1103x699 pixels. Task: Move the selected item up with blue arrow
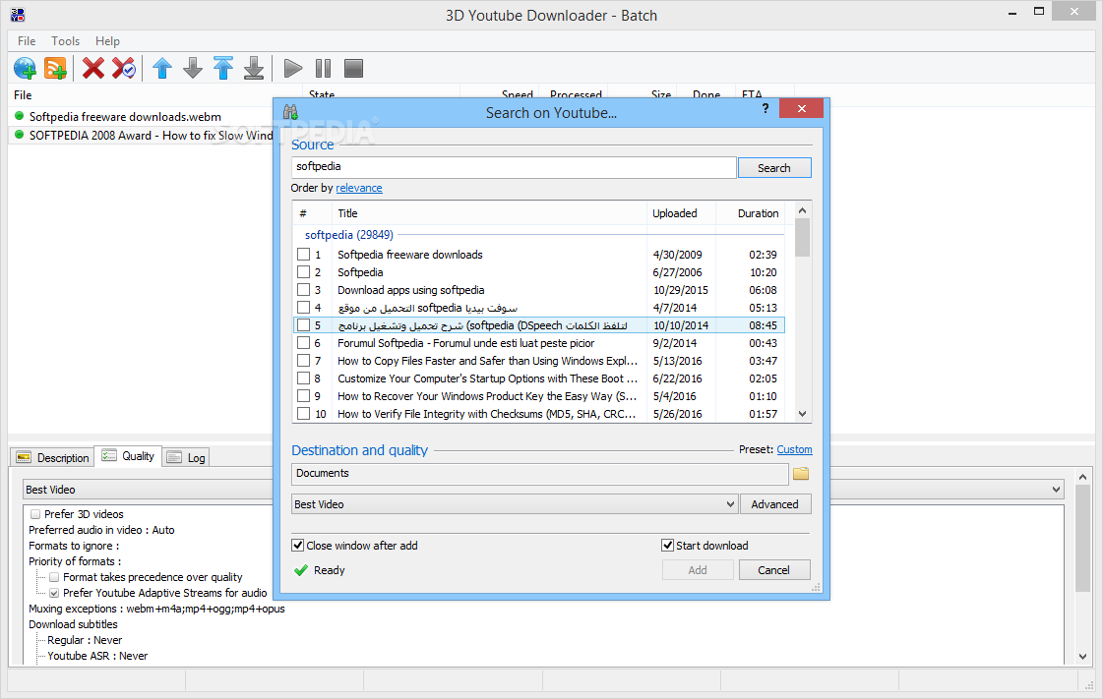click(162, 68)
